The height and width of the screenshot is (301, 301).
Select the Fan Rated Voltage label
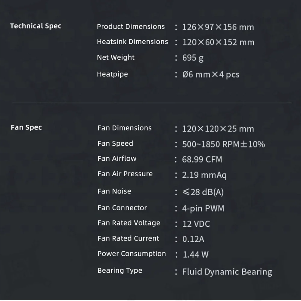129,223
